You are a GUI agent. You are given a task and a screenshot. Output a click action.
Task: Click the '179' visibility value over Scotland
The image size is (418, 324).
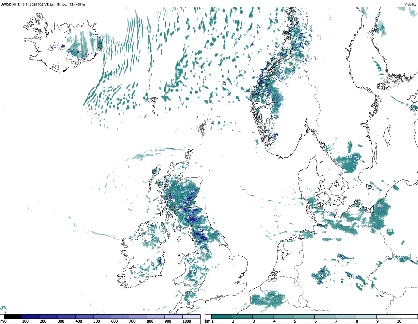tap(172, 201)
